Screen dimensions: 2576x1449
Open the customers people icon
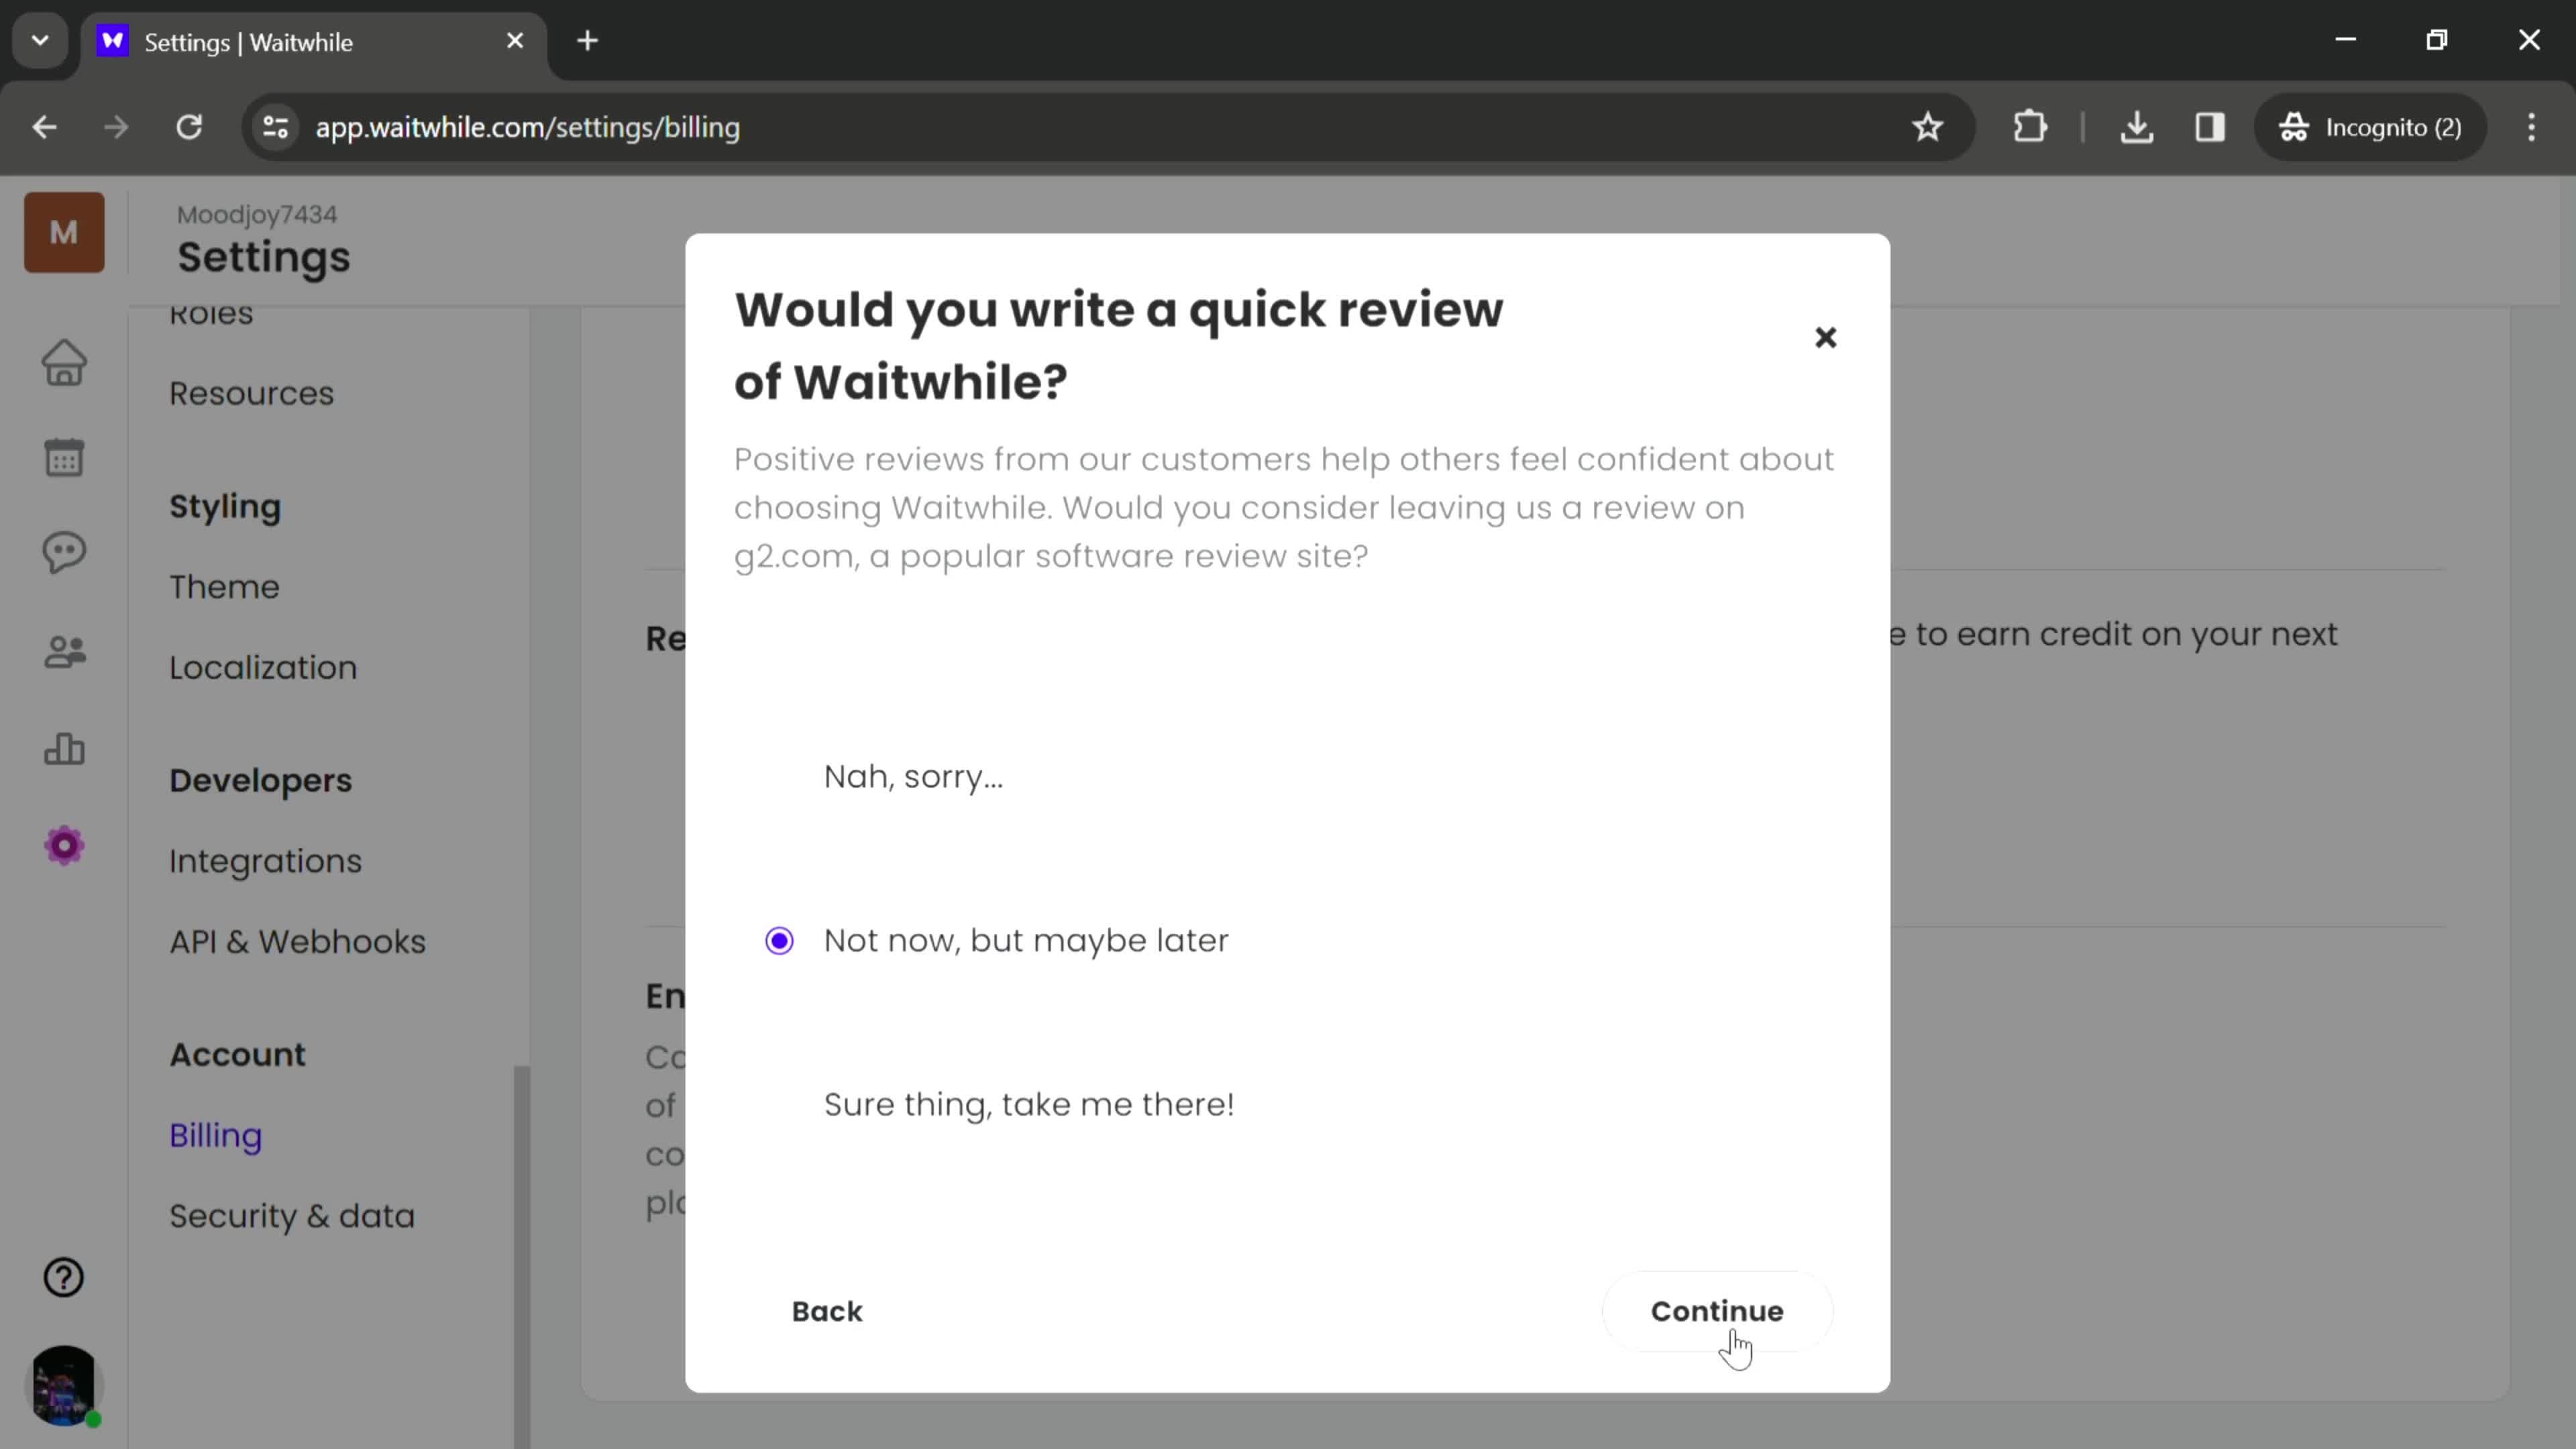pos(64,652)
